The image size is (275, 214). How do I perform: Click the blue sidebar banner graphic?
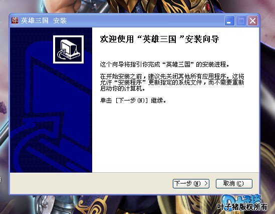click(51, 100)
